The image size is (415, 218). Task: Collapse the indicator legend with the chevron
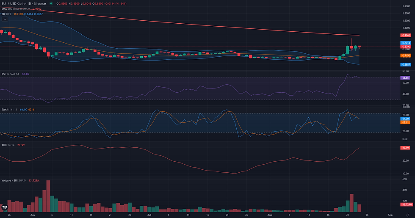[x=5, y=19]
